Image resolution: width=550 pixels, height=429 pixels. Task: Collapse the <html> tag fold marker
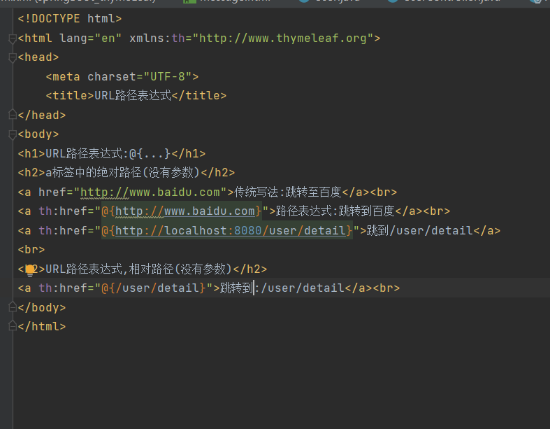[x=13, y=38]
